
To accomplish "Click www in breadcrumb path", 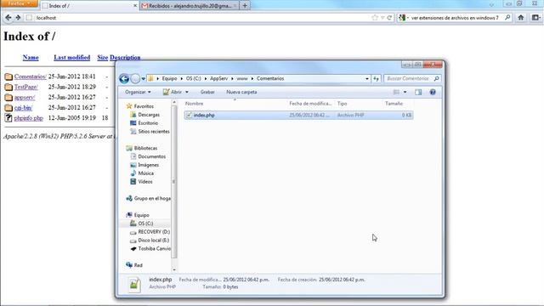I will [242, 79].
